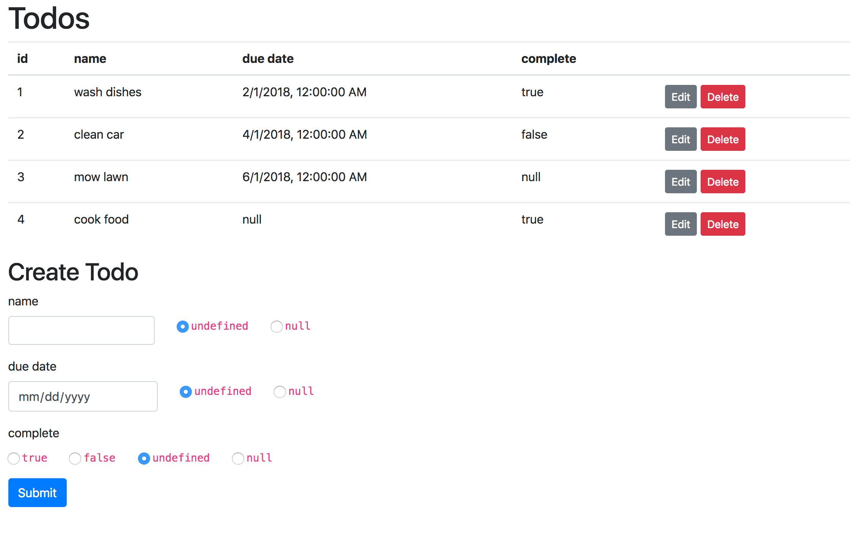Set complete to true

point(14,458)
